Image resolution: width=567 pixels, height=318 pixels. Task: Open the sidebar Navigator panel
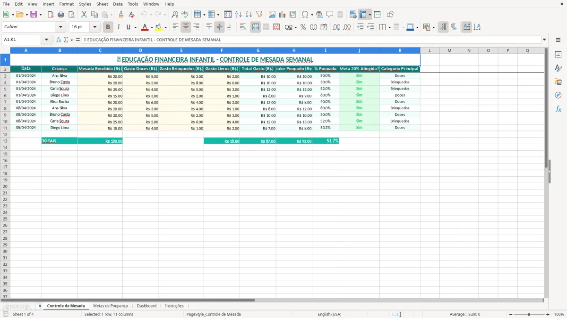click(558, 95)
